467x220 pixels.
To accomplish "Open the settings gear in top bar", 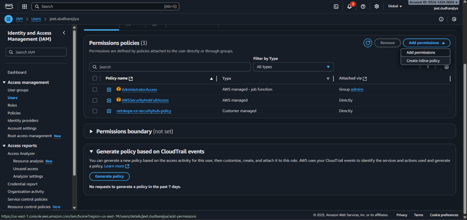I will tap(376, 6).
